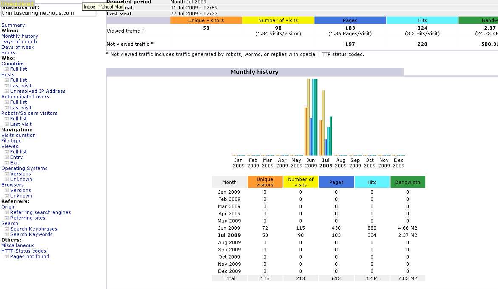Open Robots/Spiders visitors report
Image resolution: width=498 pixels, height=289 pixels.
click(29, 113)
